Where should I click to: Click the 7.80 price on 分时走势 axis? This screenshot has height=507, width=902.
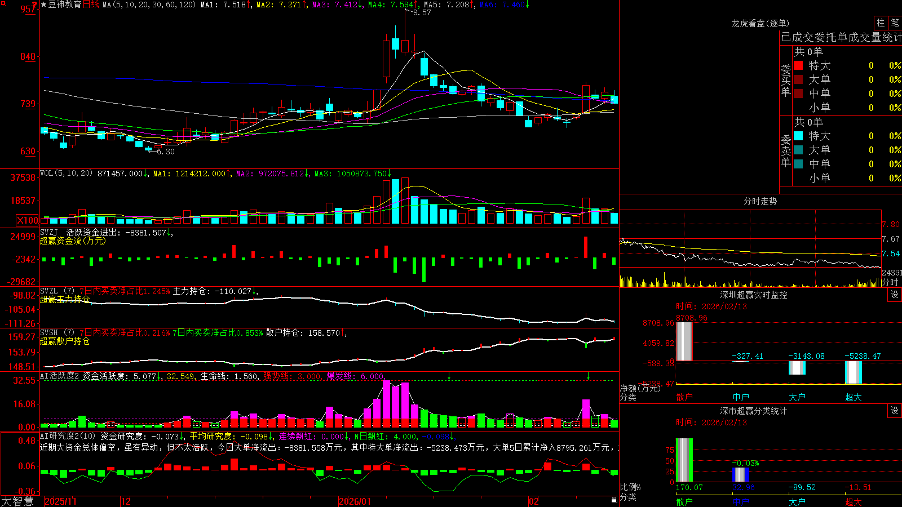tap(891, 224)
